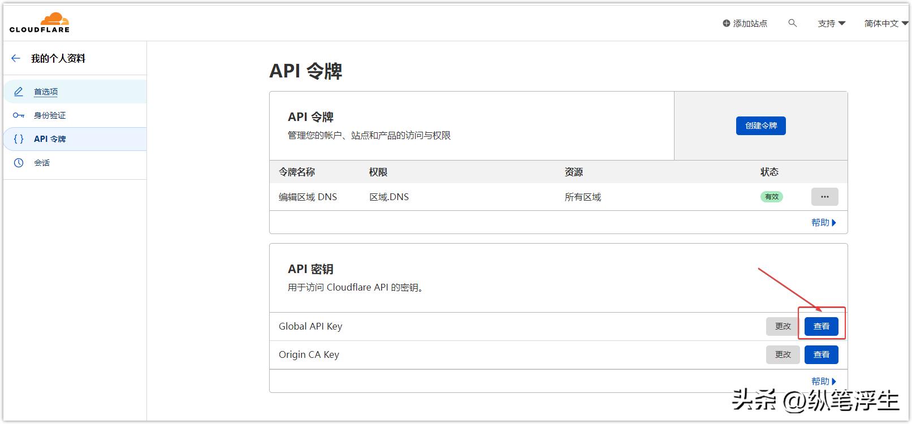Click the 所有区域 resource cell
This screenshot has width=912, height=424.
pos(583,197)
